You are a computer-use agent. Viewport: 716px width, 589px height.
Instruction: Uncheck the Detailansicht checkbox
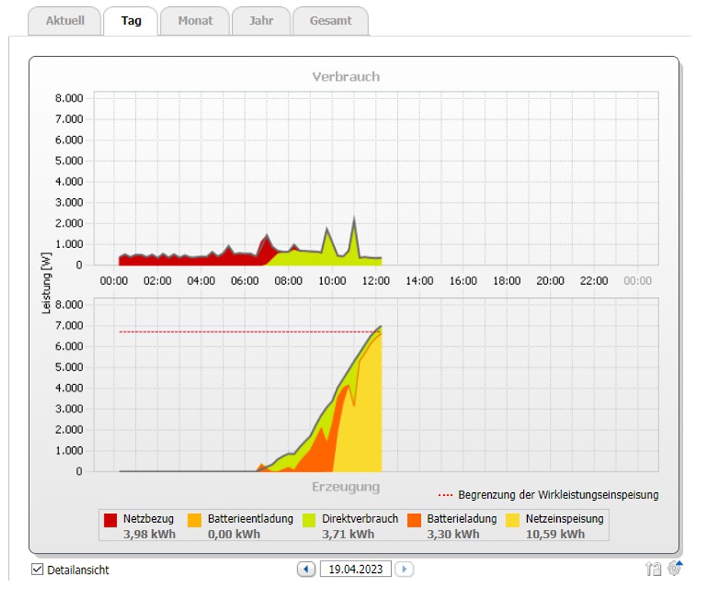coord(38,569)
